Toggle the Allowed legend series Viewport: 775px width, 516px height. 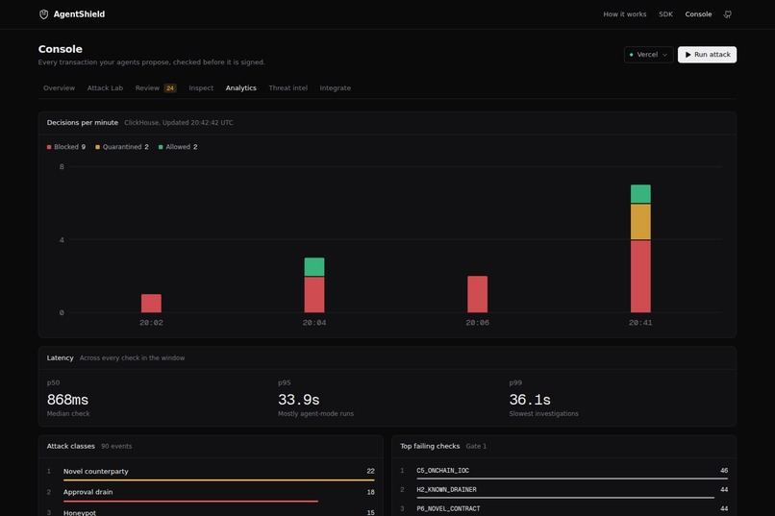[x=178, y=147]
